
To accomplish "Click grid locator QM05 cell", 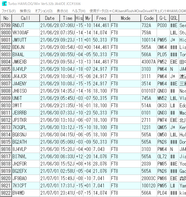I will 163,127.
